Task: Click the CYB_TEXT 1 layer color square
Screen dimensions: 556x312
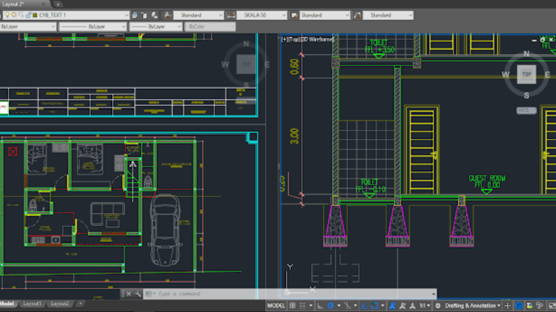Action: (x=35, y=15)
